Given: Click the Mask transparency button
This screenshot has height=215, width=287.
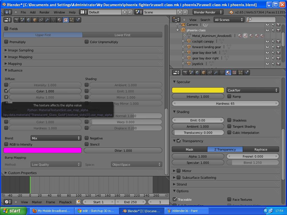Looking at the screenshot, I should tap(189, 149).
